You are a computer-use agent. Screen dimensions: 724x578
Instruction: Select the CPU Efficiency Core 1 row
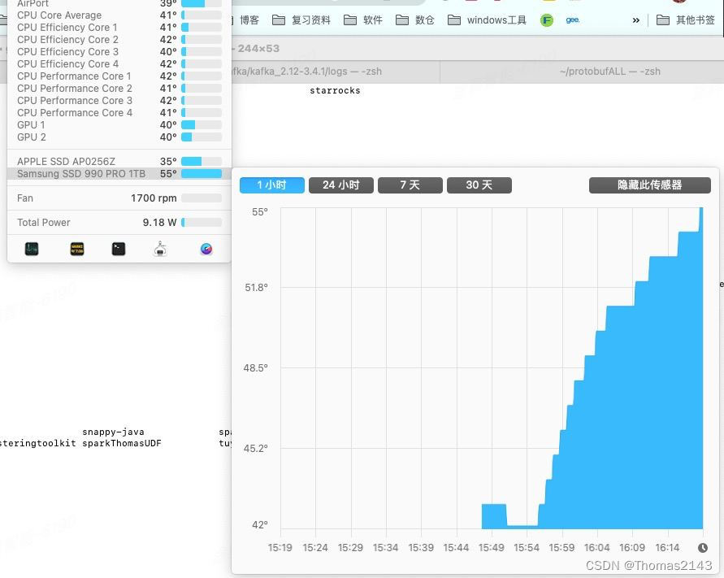[119, 28]
